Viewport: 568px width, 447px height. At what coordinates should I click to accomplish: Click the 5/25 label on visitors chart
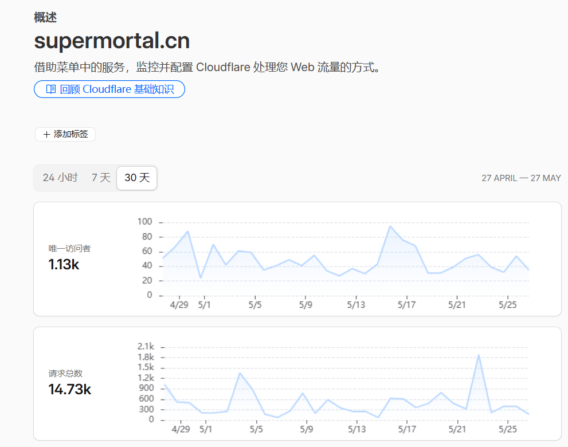pyautogui.click(x=507, y=305)
